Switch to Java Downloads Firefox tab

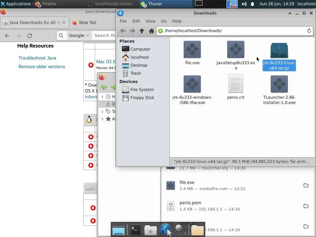click(35, 23)
